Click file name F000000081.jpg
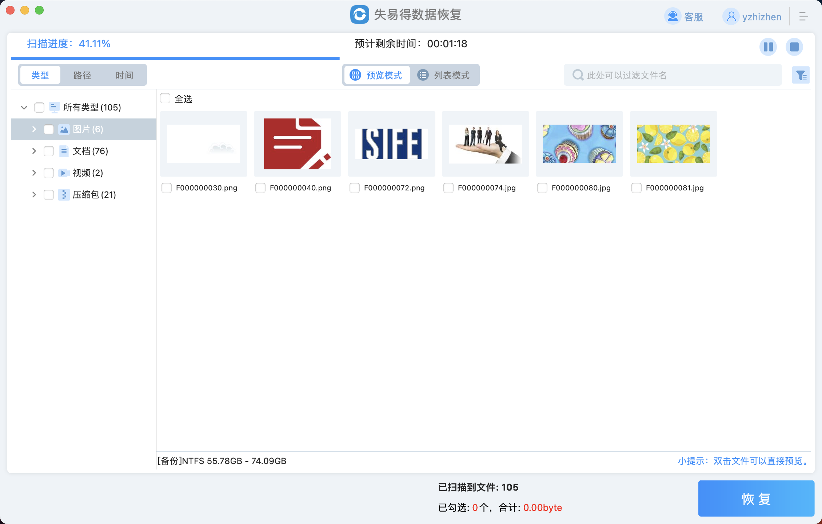The width and height of the screenshot is (822, 524). pos(675,188)
